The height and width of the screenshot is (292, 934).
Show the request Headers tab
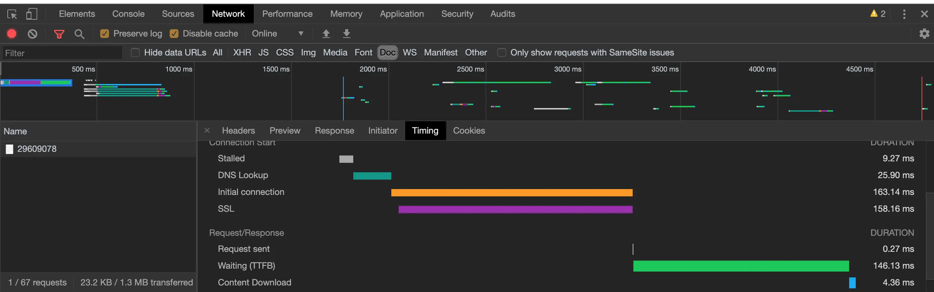pos(238,131)
